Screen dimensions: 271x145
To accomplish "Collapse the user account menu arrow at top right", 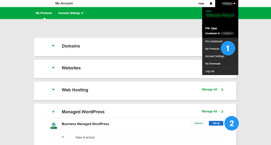I will [235, 4].
